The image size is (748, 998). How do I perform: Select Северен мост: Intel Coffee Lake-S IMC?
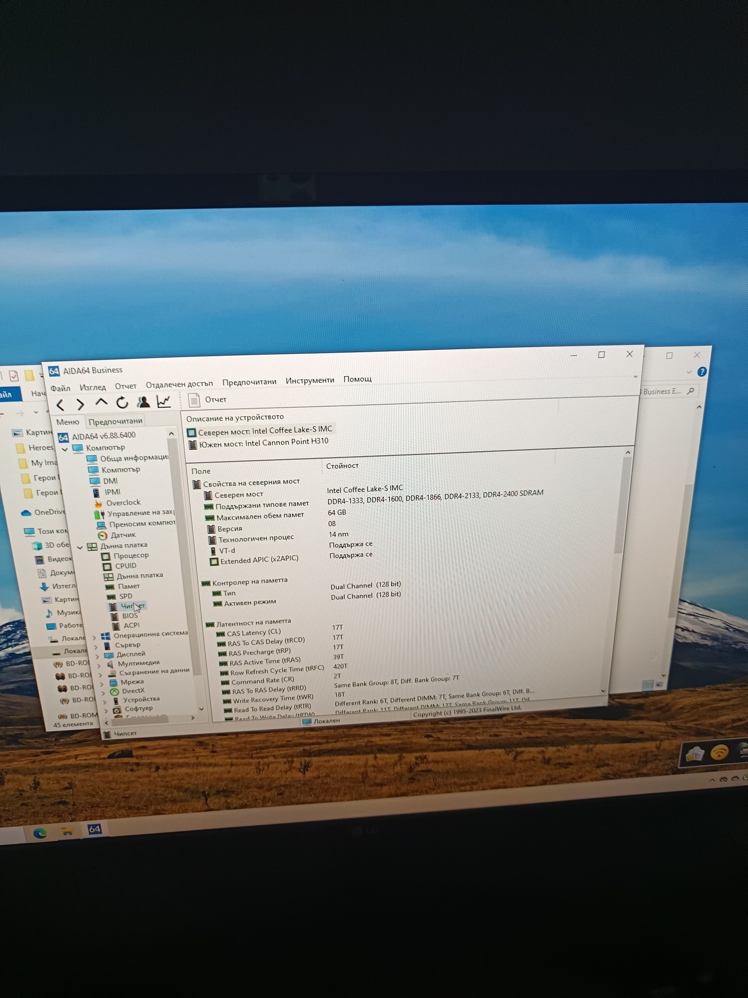260,430
